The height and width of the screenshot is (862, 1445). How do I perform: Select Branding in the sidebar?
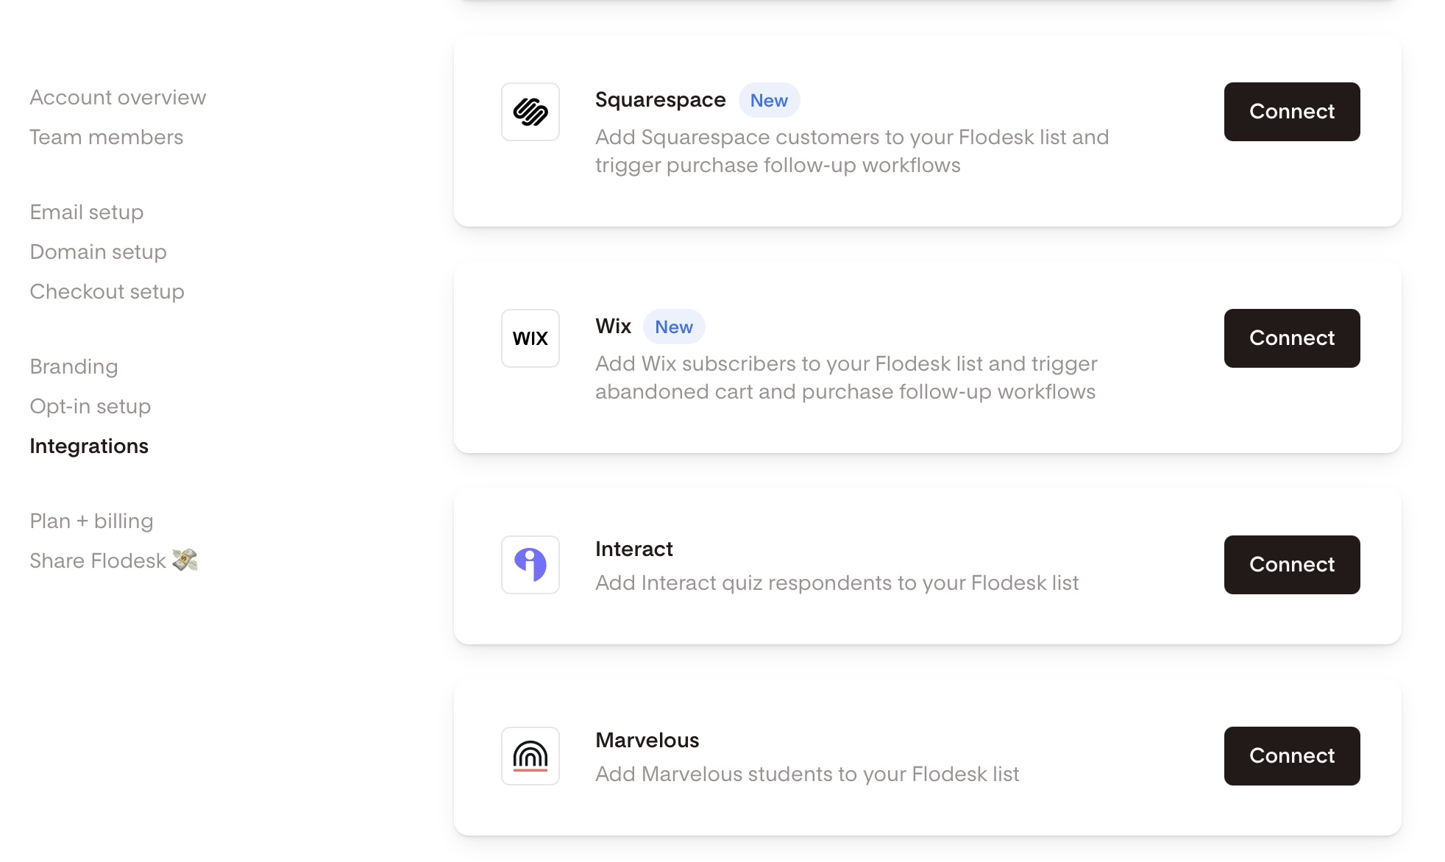pyautogui.click(x=74, y=366)
